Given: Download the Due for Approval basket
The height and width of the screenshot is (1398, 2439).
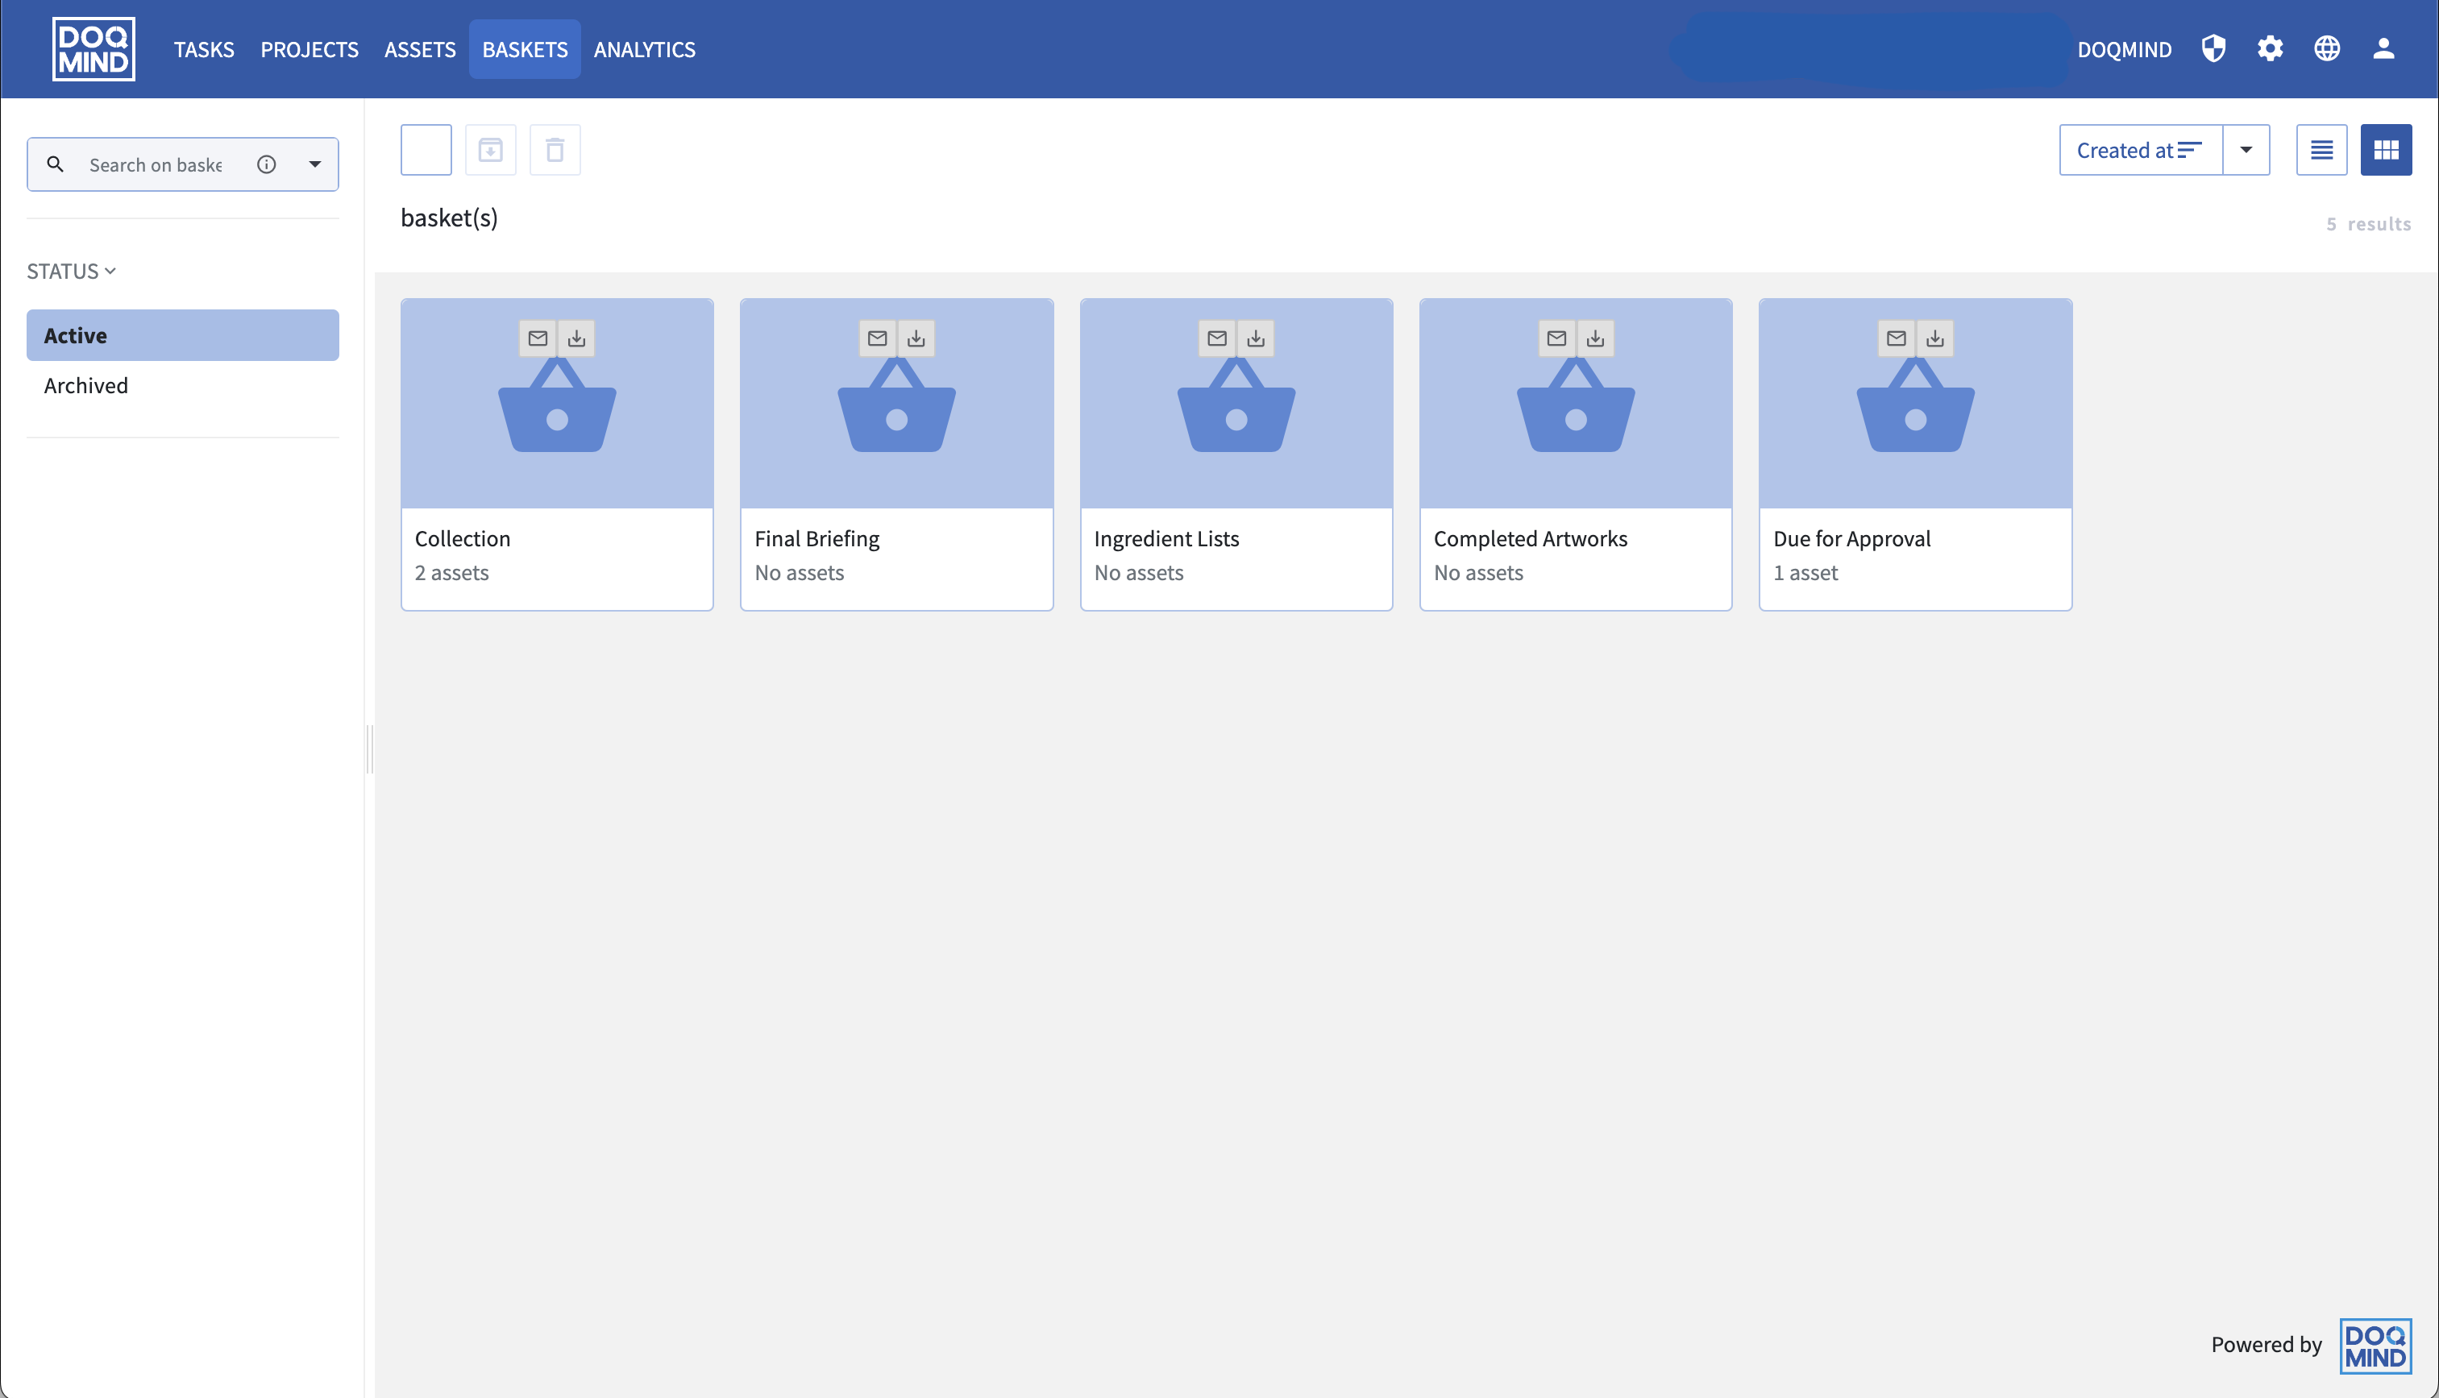Looking at the screenshot, I should coord(1935,338).
